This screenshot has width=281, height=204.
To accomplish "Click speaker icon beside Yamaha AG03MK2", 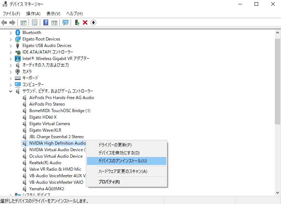I will 25,189.
